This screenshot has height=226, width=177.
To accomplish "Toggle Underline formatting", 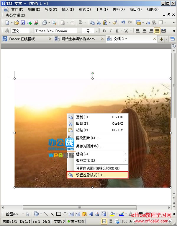I will coord(117,31).
